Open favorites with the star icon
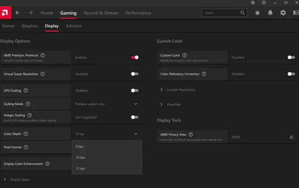This screenshot has height=188, width=299. tap(257, 13)
